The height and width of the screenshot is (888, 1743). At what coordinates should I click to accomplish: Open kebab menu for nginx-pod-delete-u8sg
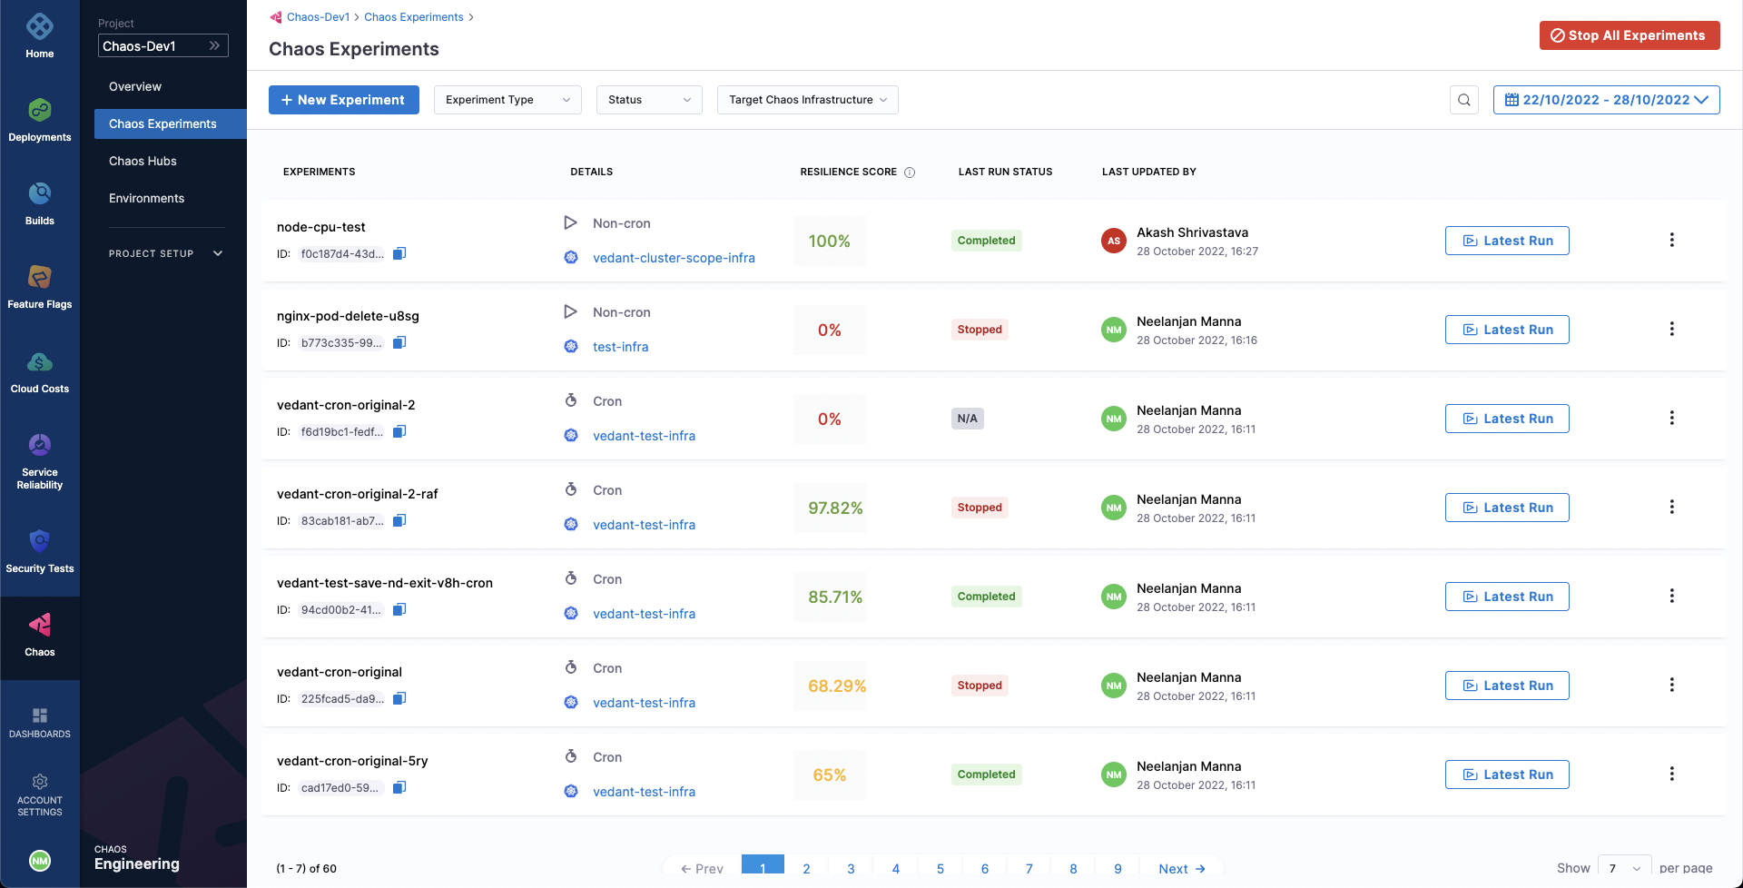click(x=1671, y=329)
